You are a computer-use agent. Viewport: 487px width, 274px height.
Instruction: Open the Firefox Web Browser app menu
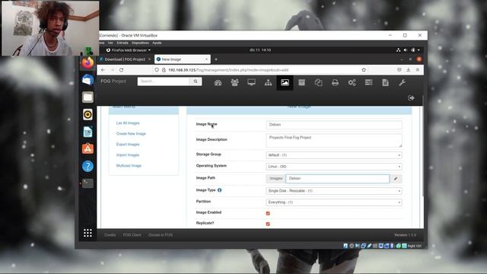(129, 50)
